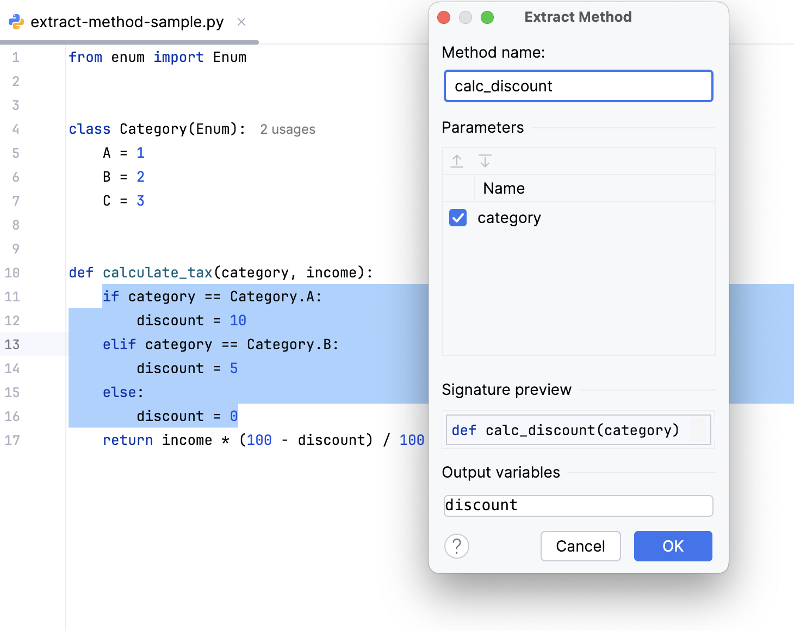This screenshot has width=794, height=631.
Task: Click the yellow minimize button on the dialog
Action: click(x=466, y=17)
